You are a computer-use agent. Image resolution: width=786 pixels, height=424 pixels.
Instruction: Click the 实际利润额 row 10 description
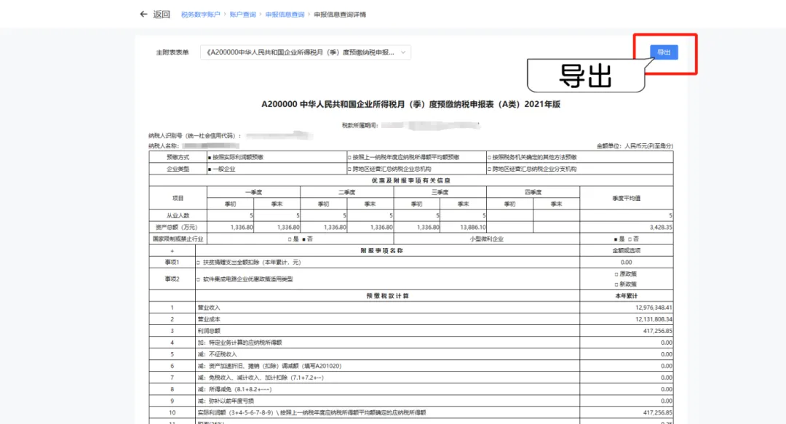[311, 412]
